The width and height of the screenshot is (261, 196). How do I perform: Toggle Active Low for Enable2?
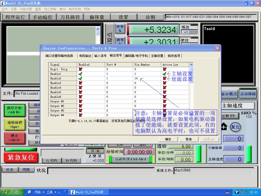click(x=165, y=78)
